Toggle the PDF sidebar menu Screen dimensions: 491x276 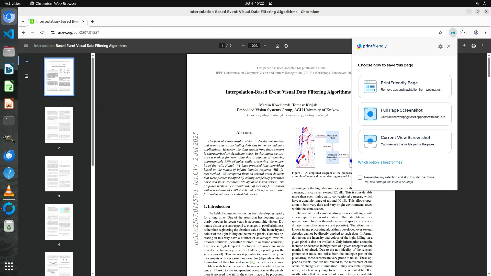coord(26,46)
